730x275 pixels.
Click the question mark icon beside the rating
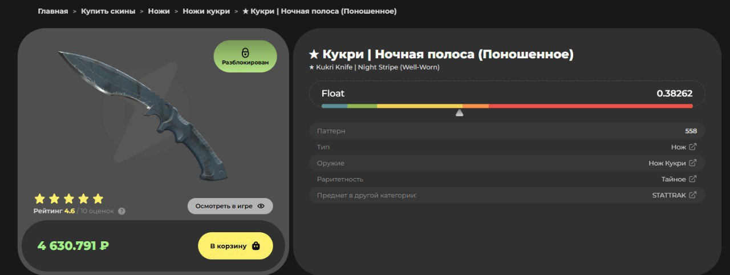[x=121, y=211]
